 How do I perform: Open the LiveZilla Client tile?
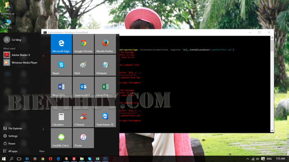(61, 138)
